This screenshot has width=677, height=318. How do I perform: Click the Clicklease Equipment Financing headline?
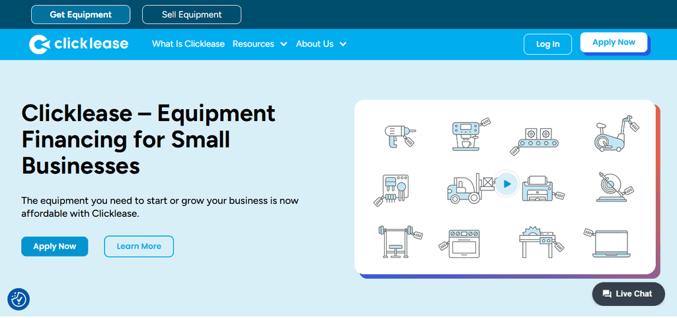pyautogui.click(x=148, y=139)
